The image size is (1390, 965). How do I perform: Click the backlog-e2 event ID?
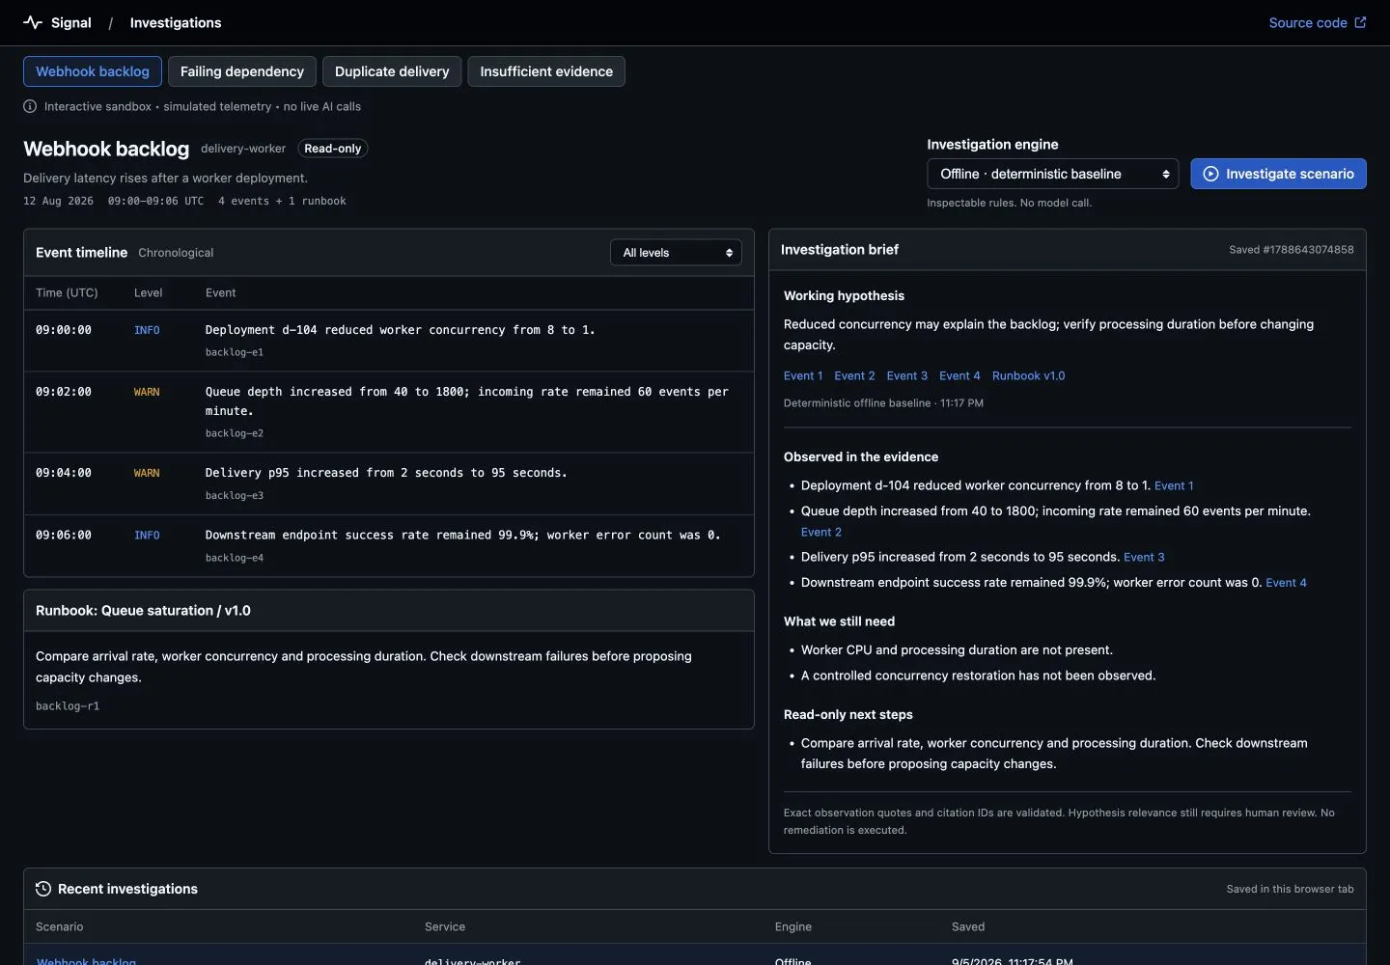point(235,433)
